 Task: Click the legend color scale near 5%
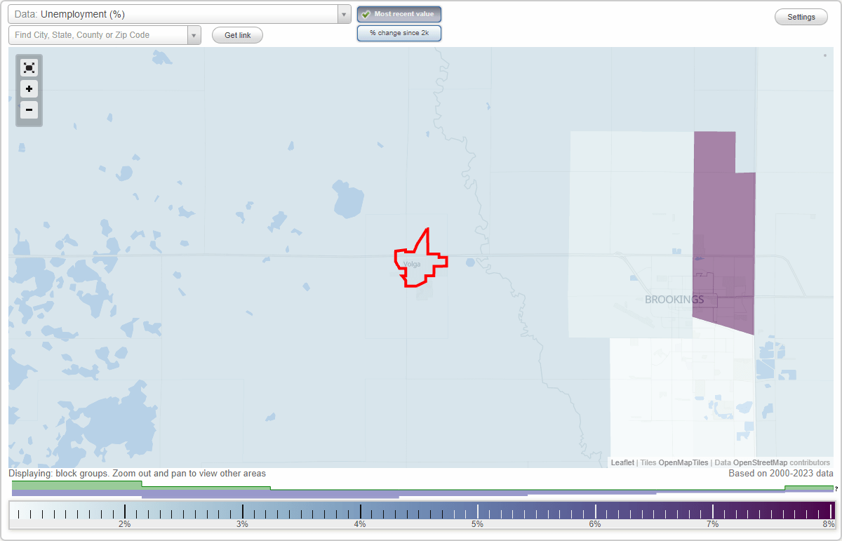click(477, 512)
